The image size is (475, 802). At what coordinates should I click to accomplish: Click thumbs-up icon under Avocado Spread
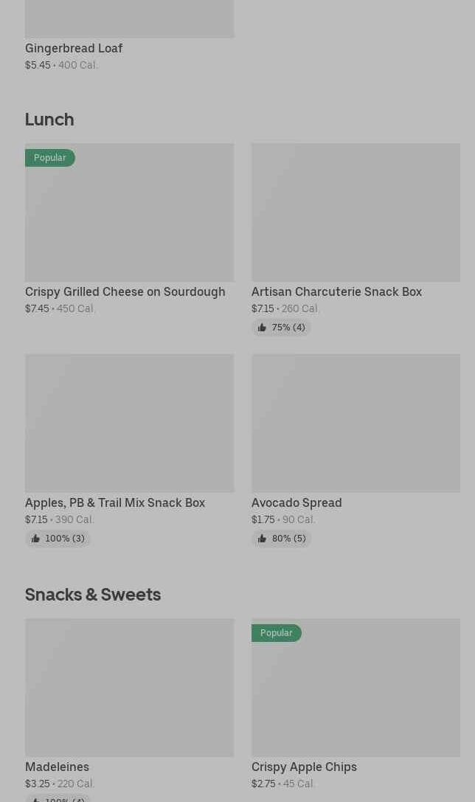[262, 539]
